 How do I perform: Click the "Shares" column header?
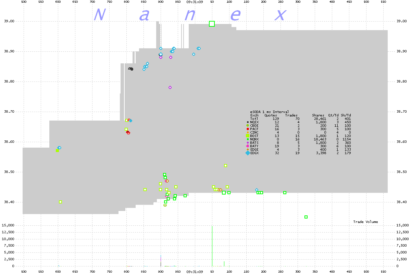click(x=318, y=115)
